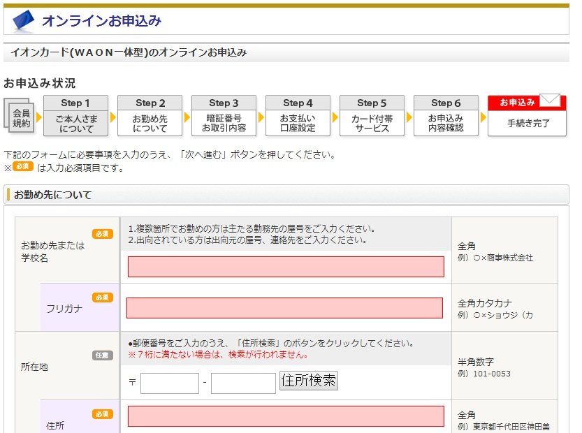The height and width of the screenshot is (433, 582).
Task: Select Step 3 暗証番号お取引内容
Action: click(224, 116)
